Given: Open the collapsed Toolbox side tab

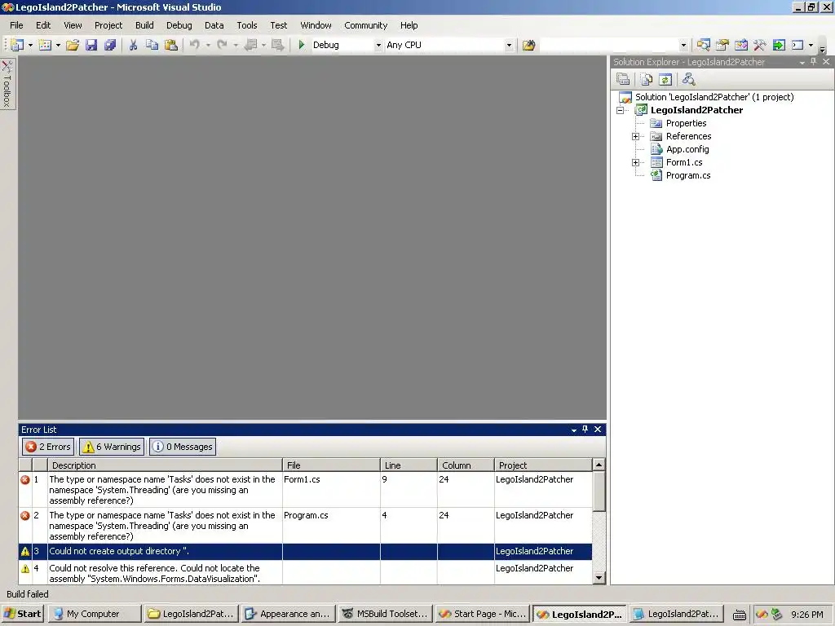Looking at the screenshot, I should point(7,84).
